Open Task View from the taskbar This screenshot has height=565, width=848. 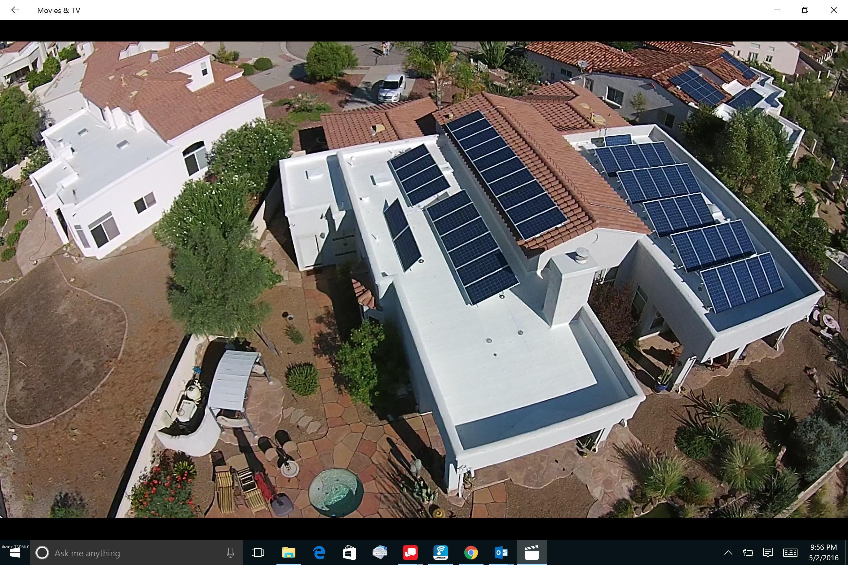click(258, 553)
